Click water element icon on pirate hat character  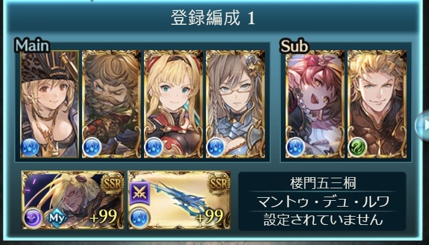click(30, 147)
